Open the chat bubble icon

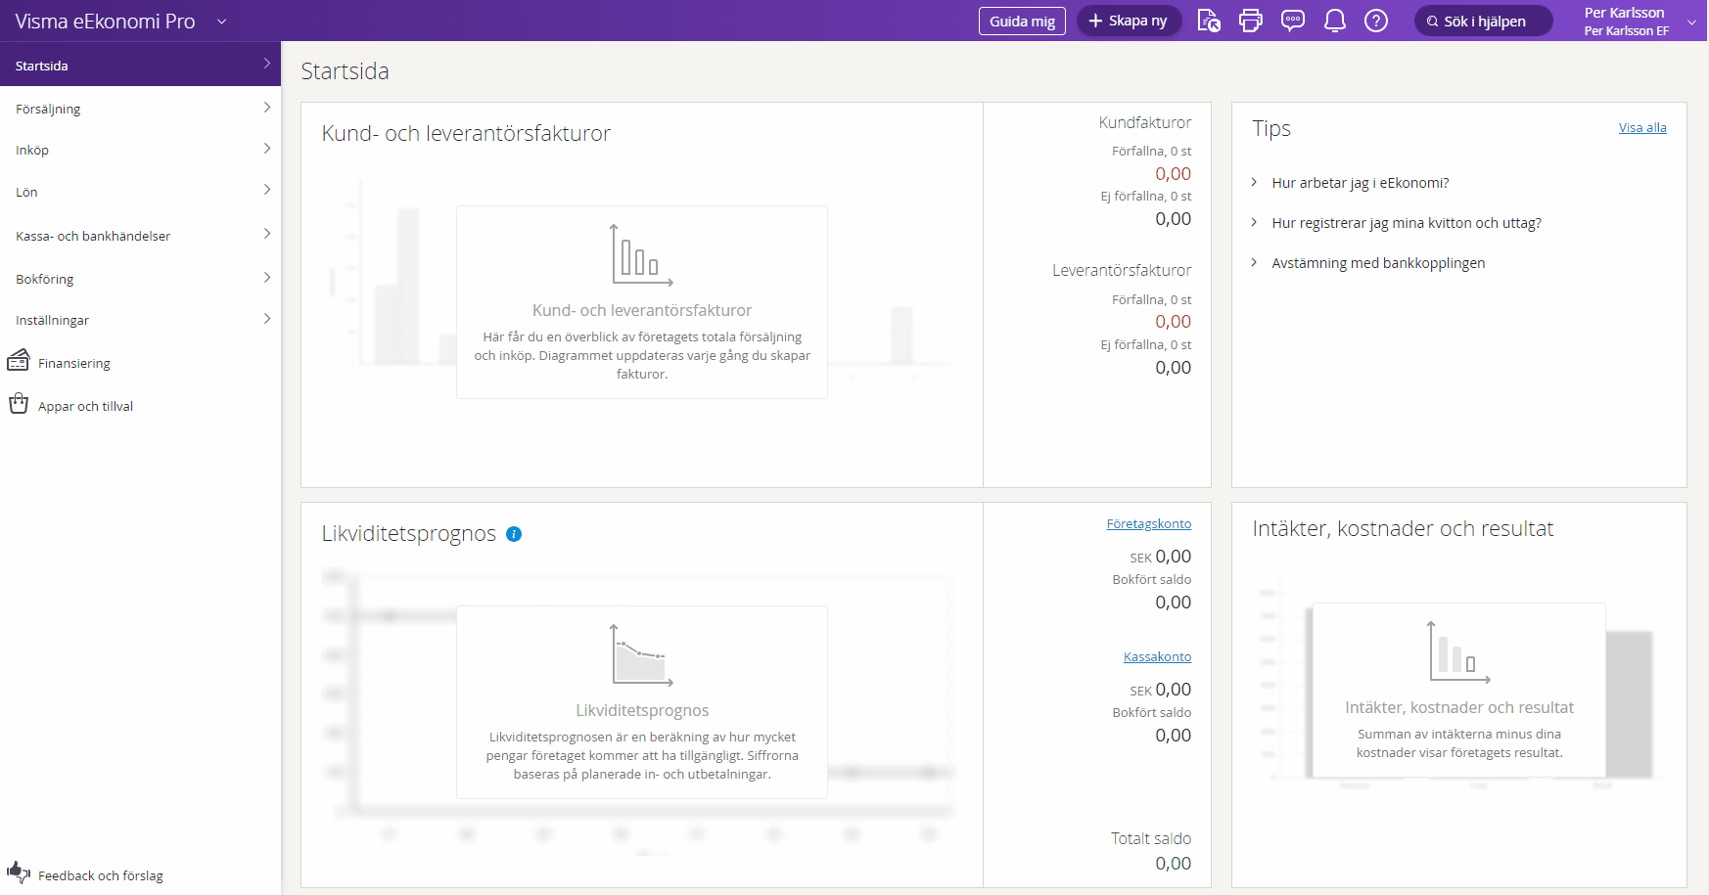(x=1292, y=21)
